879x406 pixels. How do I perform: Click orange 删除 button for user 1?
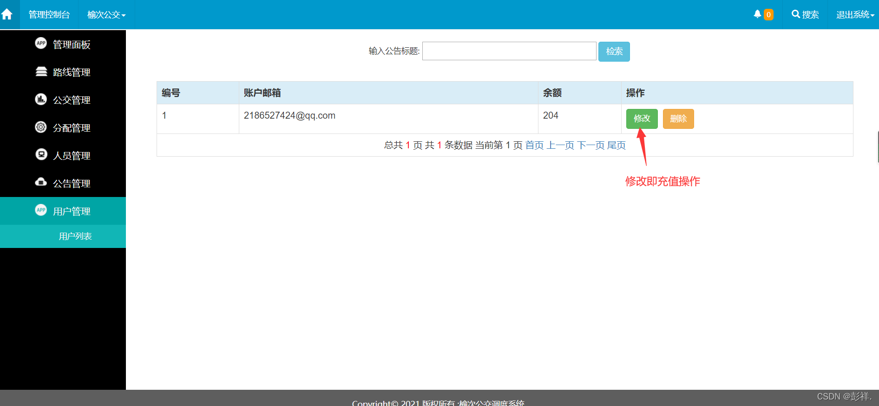[678, 119]
